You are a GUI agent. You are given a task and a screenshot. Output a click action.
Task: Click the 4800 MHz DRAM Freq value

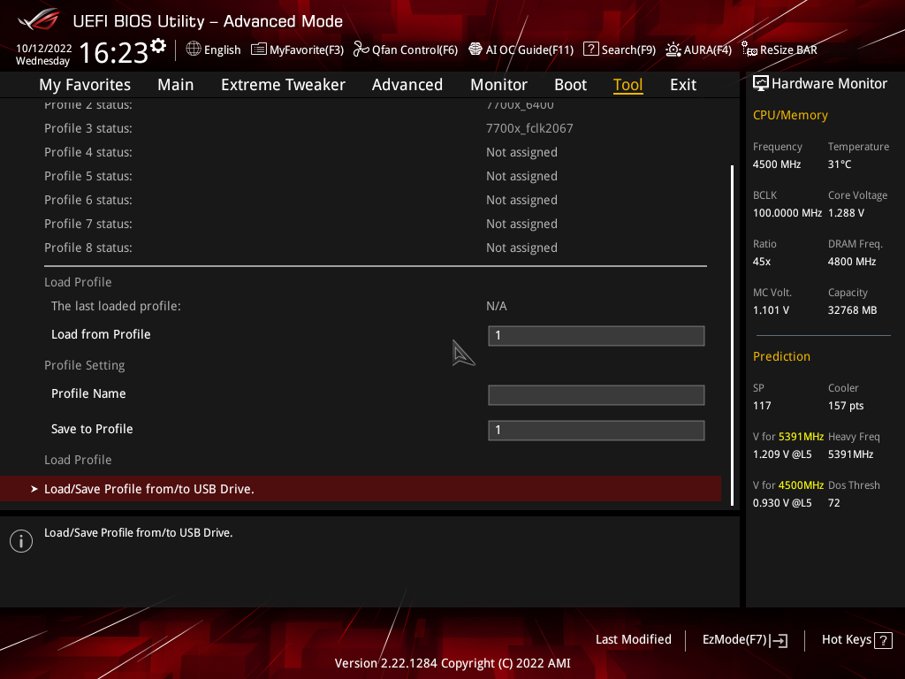click(852, 262)
